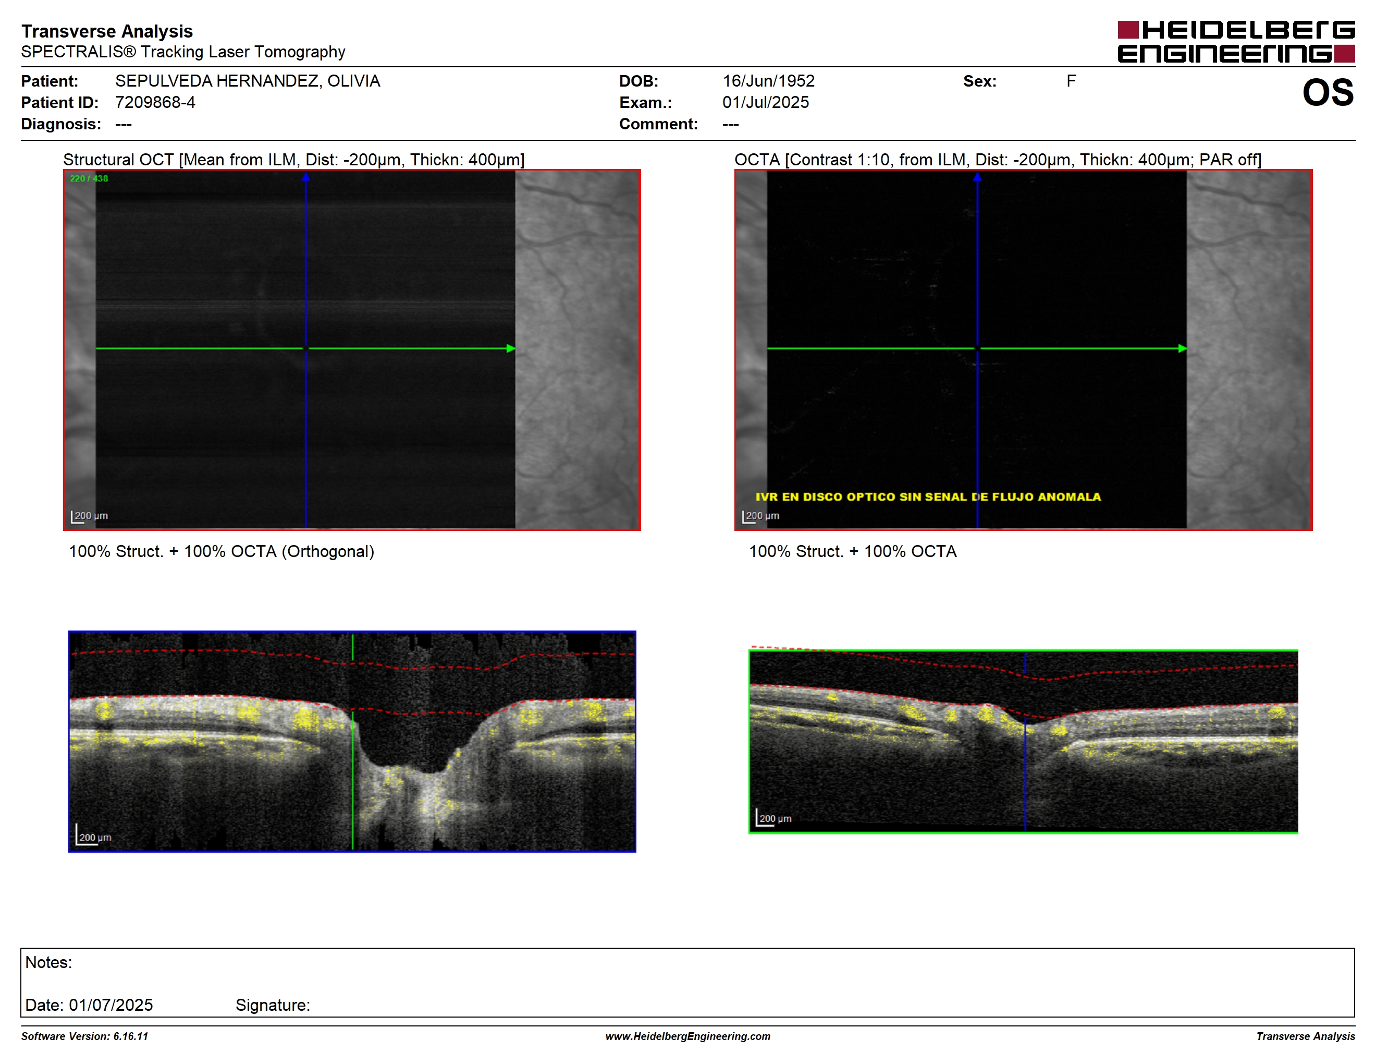Click the green scan counter 220 / 438
Image resolution: width=1376 pixels, height=1064 pixels.
point(89,178)
